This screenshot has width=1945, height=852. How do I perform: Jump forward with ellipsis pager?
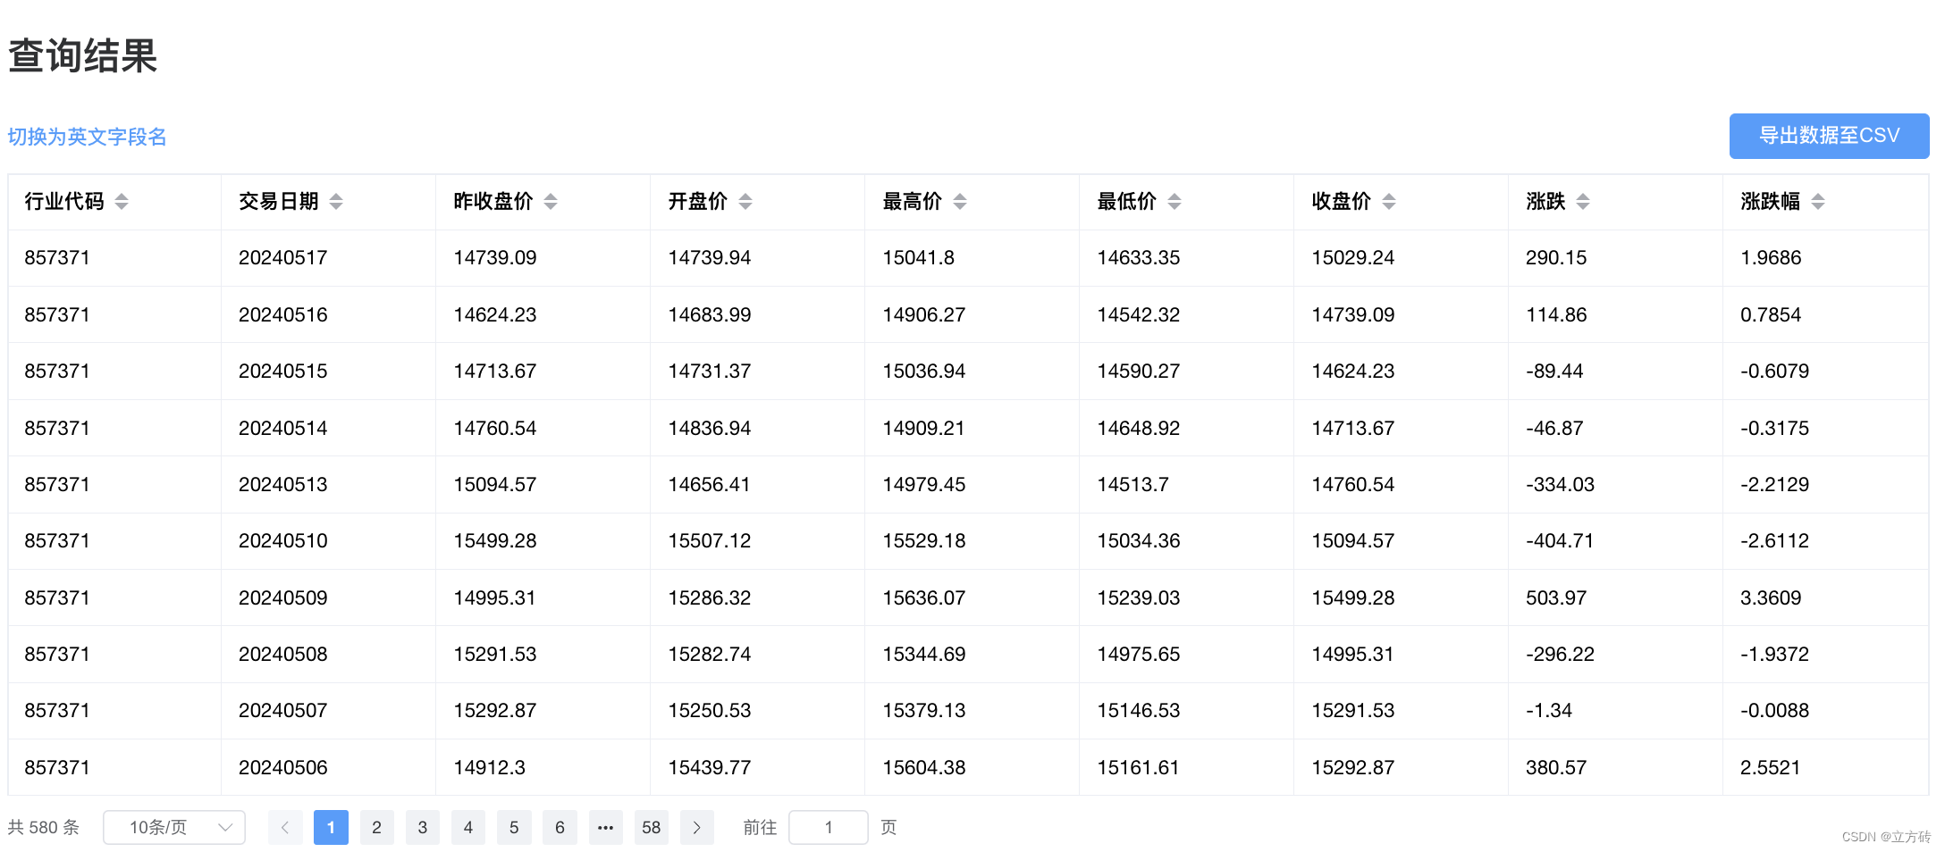605,828
